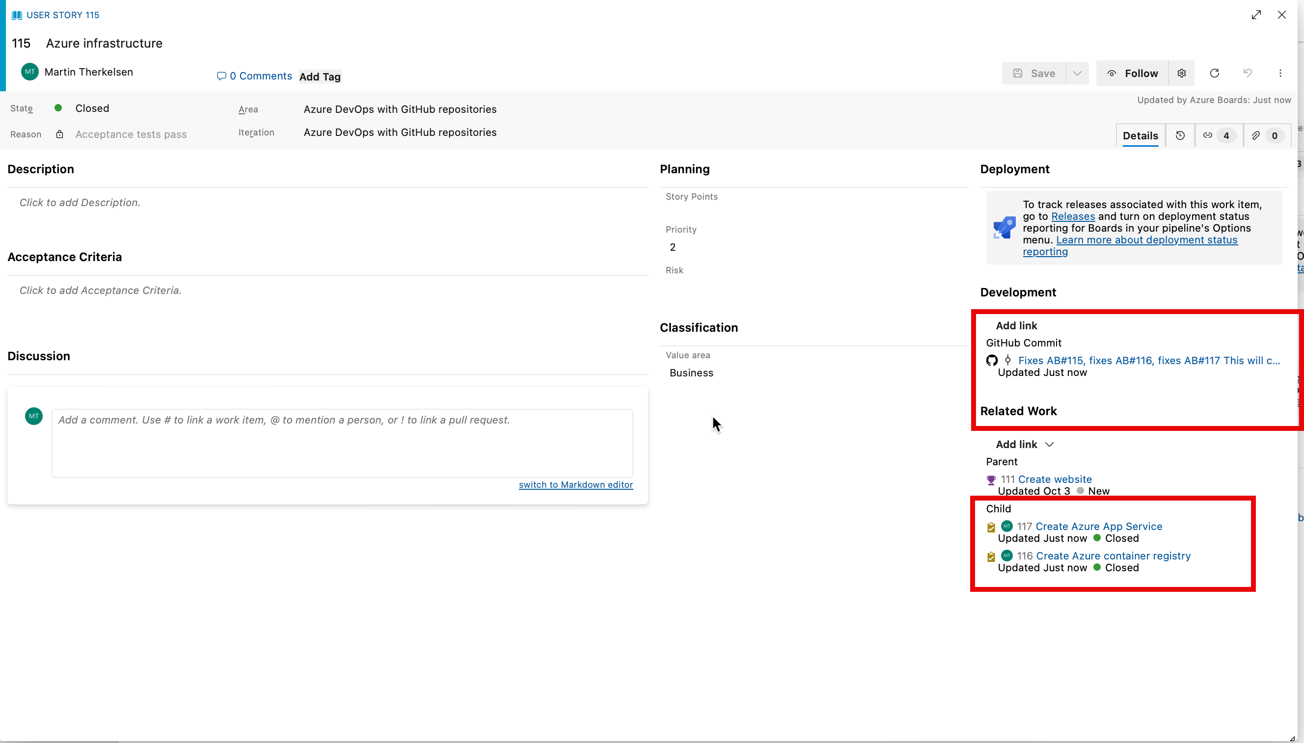
Task: Click the comment box MT avatar
Action: (x=34, y=417)
